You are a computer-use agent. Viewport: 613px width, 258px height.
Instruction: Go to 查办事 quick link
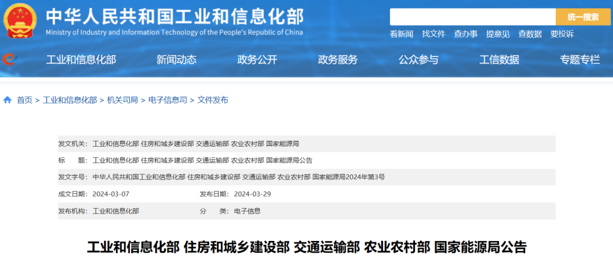465,34
